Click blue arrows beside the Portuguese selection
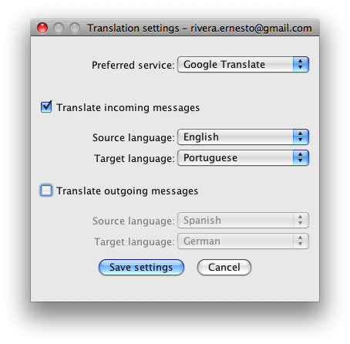The height and width of the screenshot is (344, 350). coord(301,158)
